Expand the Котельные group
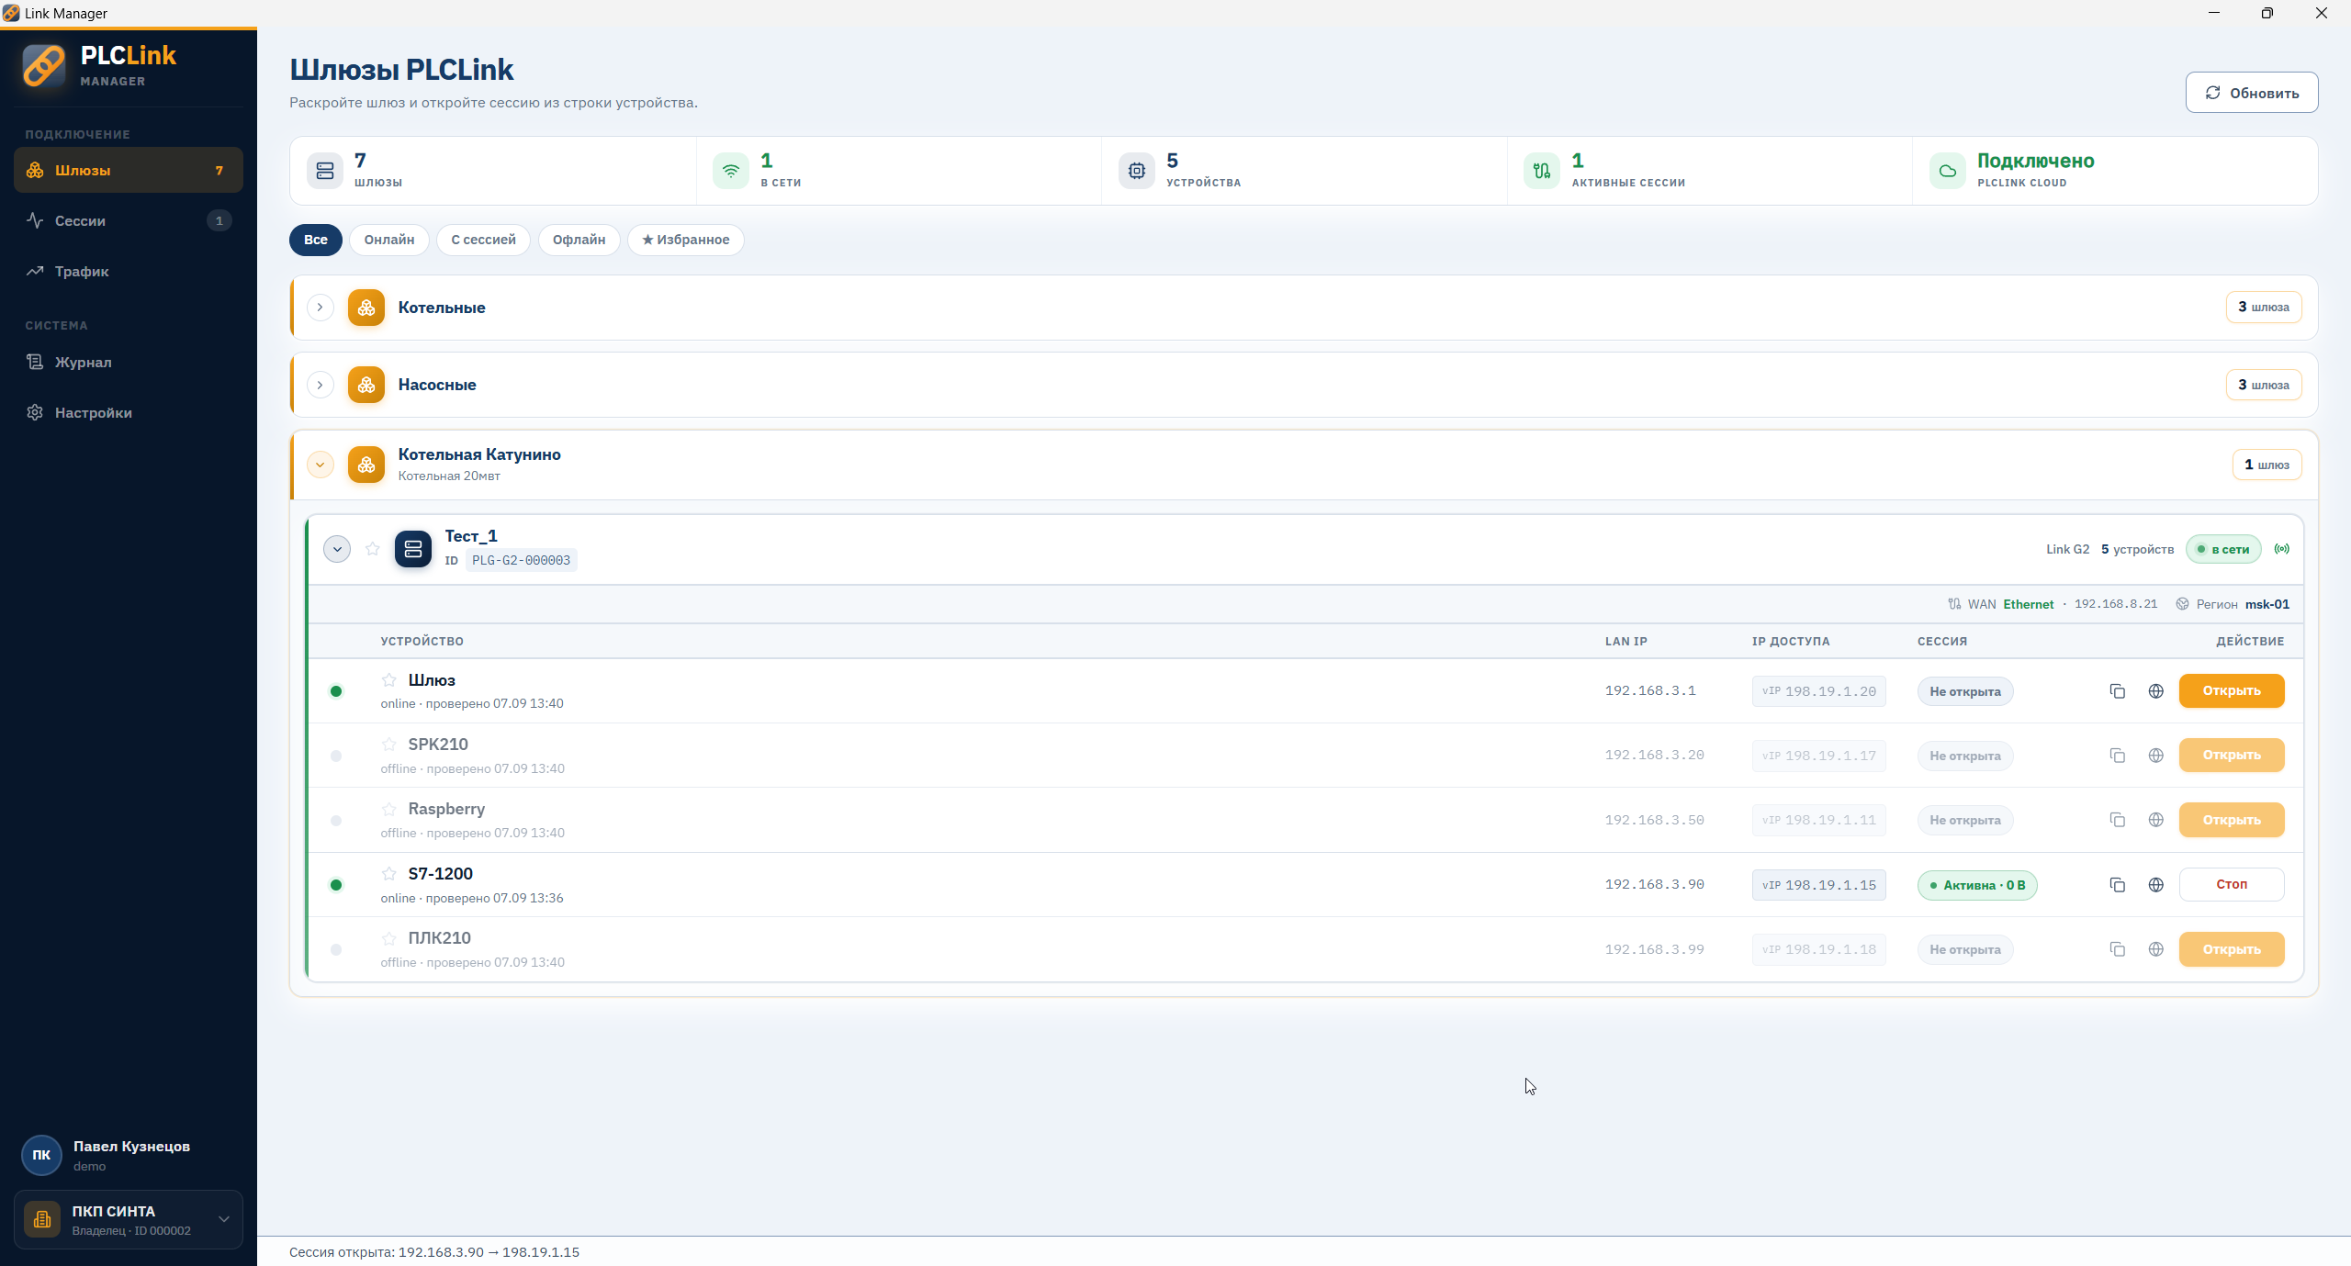2351x1266 pixels. pyautogui.click(x=320, y=308)
